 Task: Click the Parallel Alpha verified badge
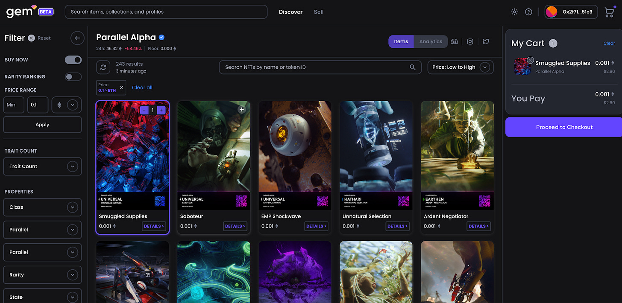click(x=162, y=37)
